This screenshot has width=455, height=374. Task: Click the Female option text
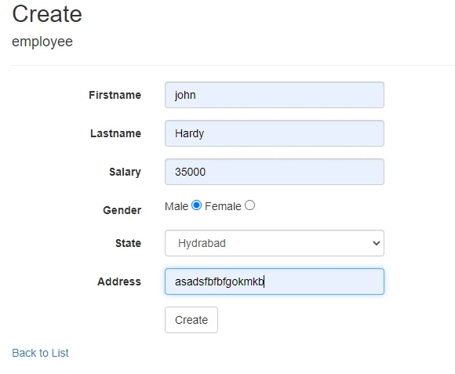coord(223,206)
